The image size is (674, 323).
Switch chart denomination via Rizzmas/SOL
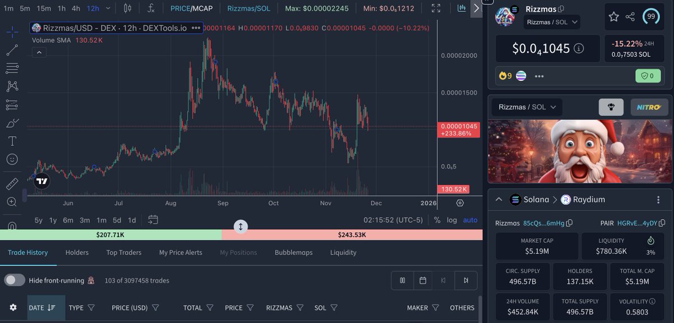pyautogui.click(x=249, y=8)
